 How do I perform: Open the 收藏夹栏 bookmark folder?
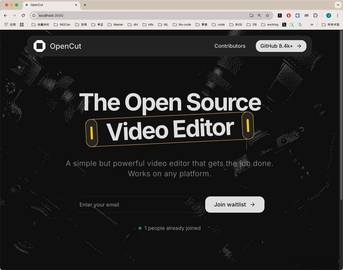click(40, 25)
